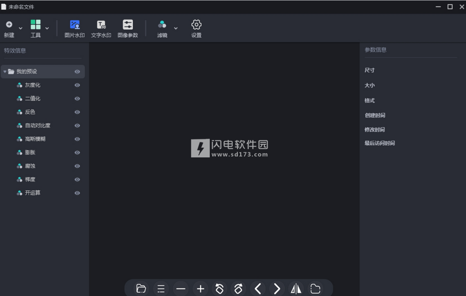Select the 我的预设 folder row
The image size is (466, 296).
tap(43, 71)
